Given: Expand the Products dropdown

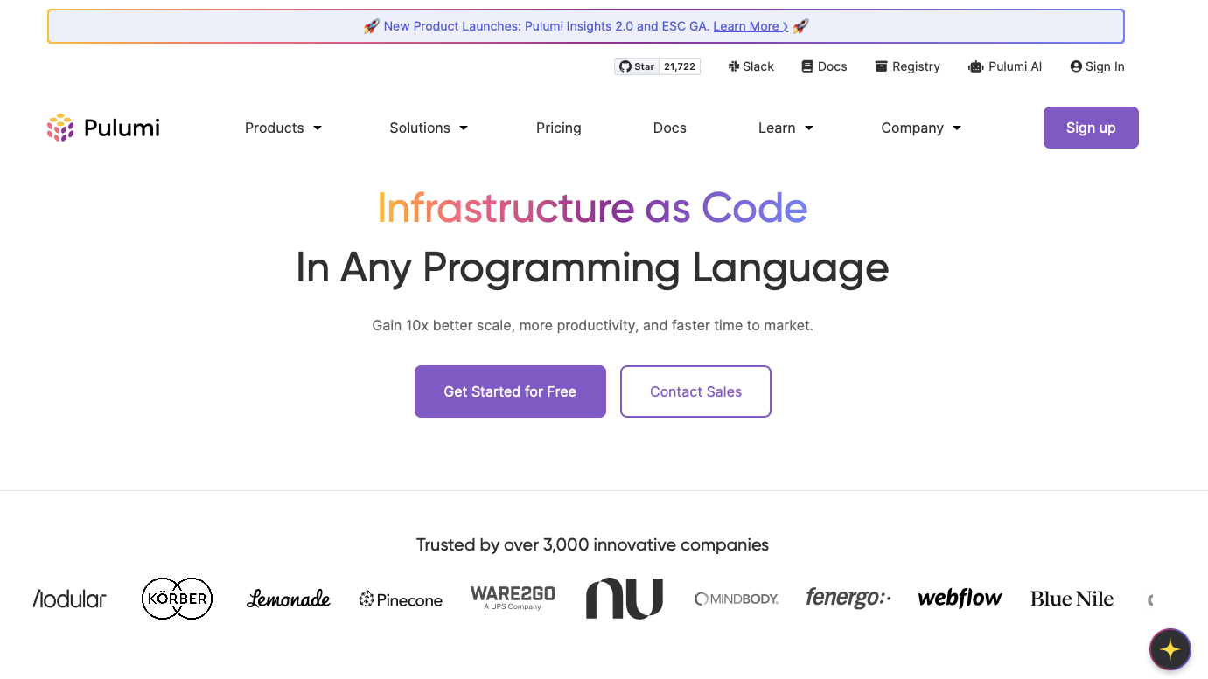Looking at the screenshot, I should (x=282, y=128).
